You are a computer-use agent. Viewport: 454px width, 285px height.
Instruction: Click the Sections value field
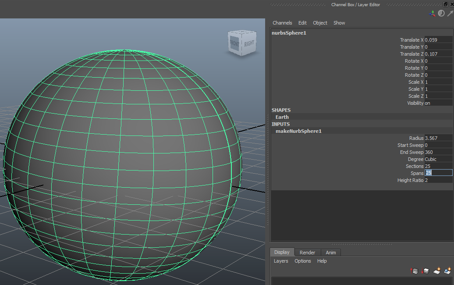click(438, 166)
